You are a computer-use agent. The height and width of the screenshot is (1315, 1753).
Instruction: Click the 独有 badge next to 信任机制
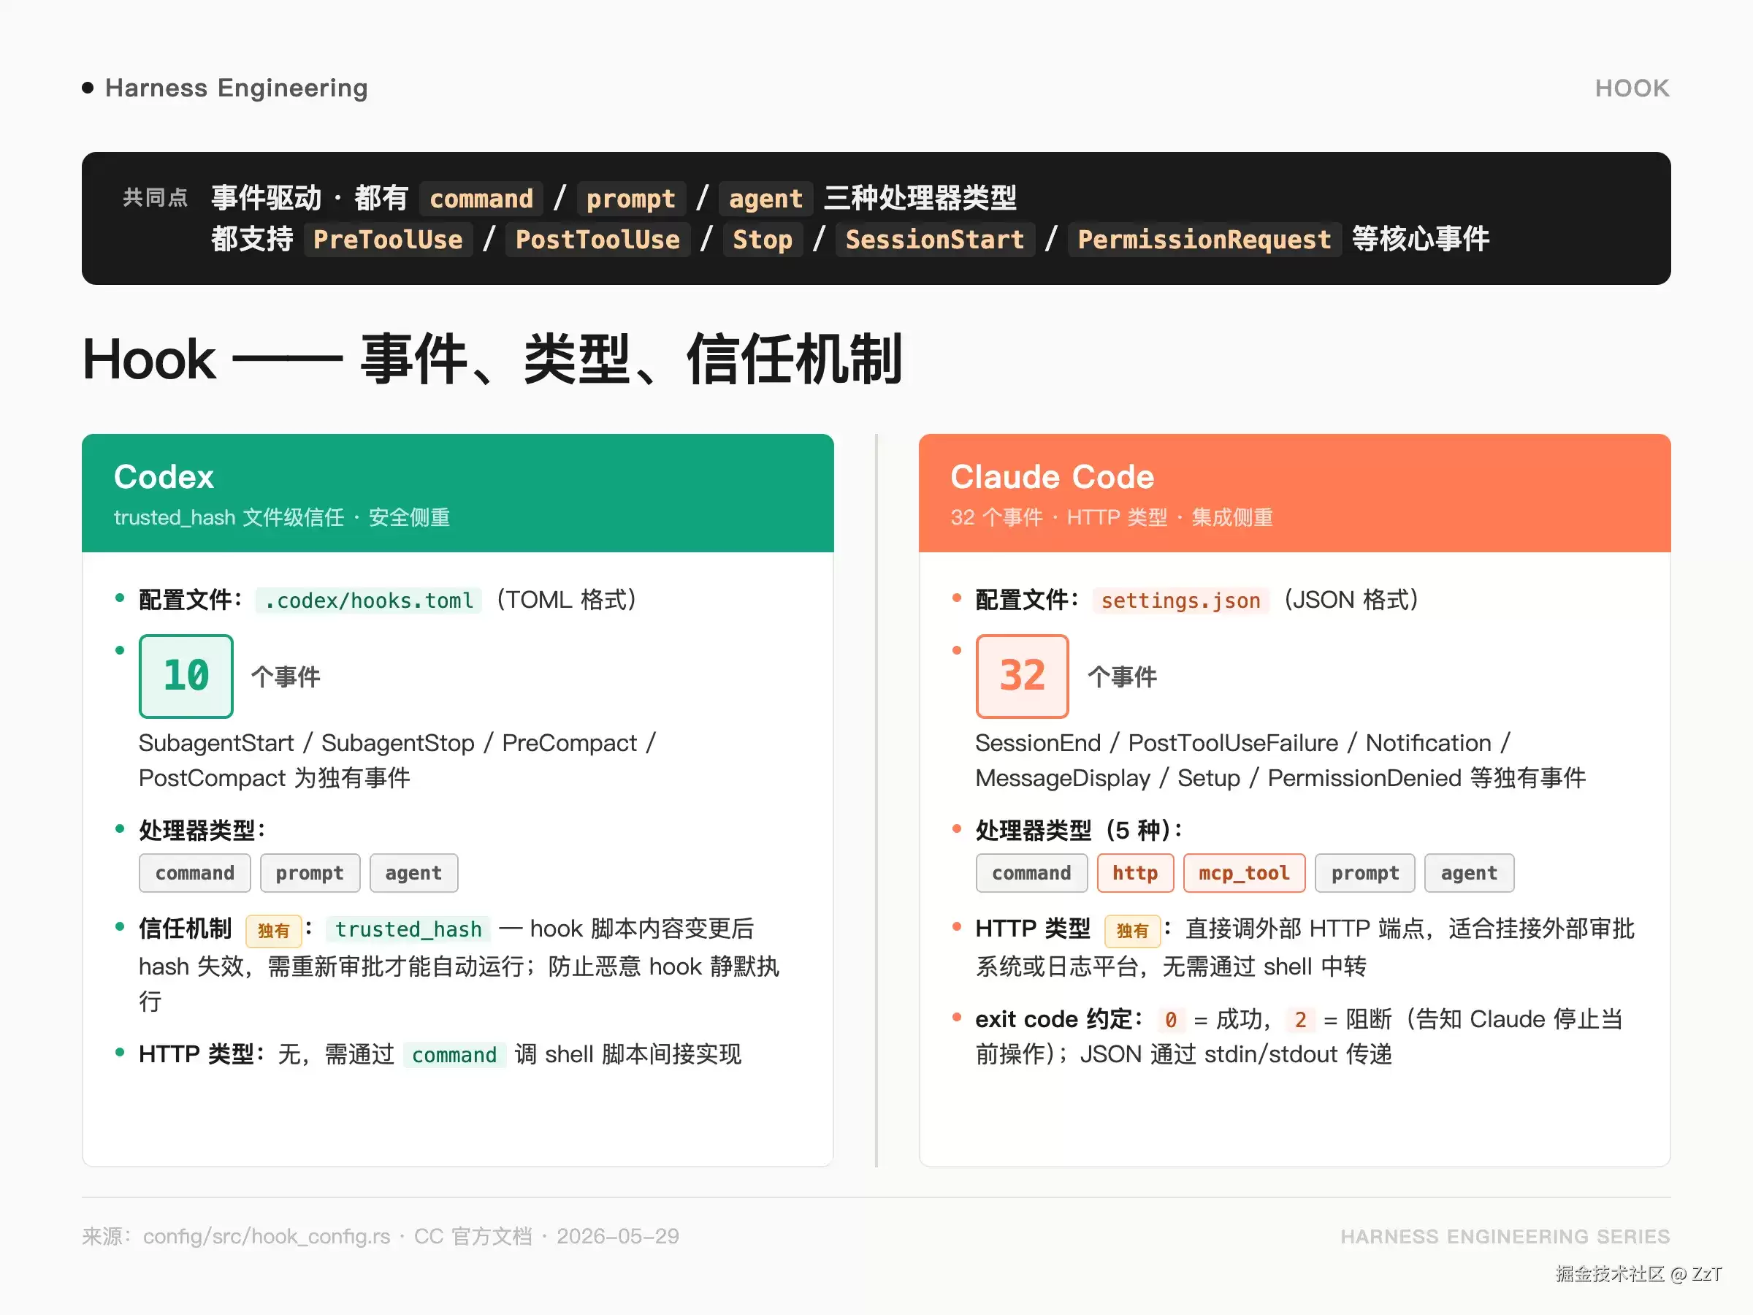pyautogui.click(x=273, y=931)
